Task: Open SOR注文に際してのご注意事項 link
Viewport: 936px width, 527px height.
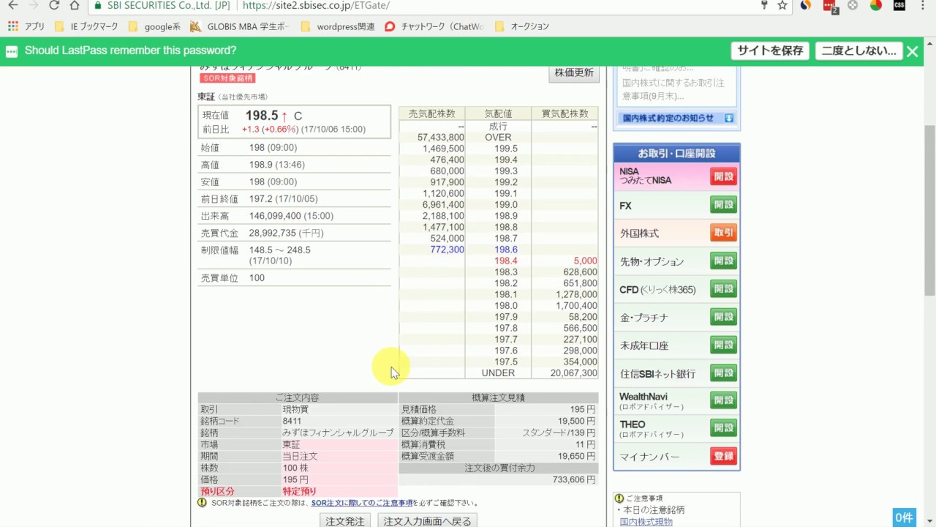Action: (362, 503)
